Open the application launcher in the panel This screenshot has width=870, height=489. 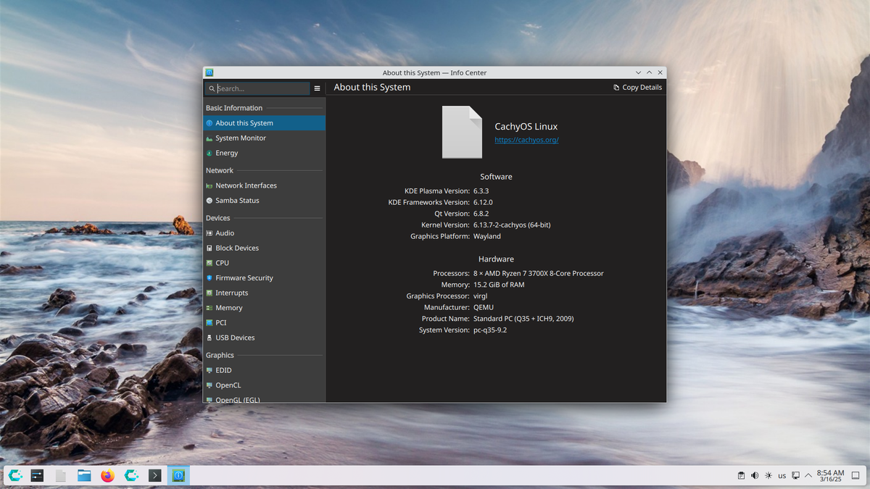pos(15,475)
